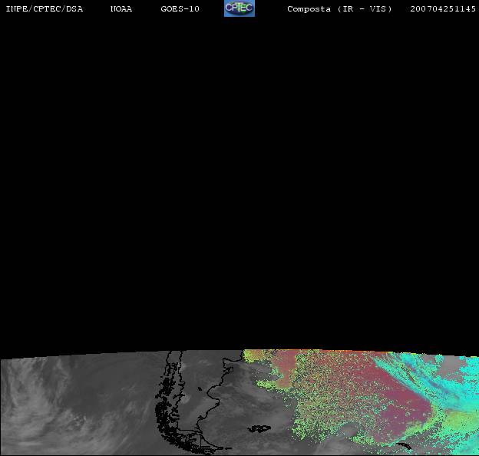Select the 'GOES-10' satellite label
This screenshot has height=456, width=479.
click(x=180, y=9)
